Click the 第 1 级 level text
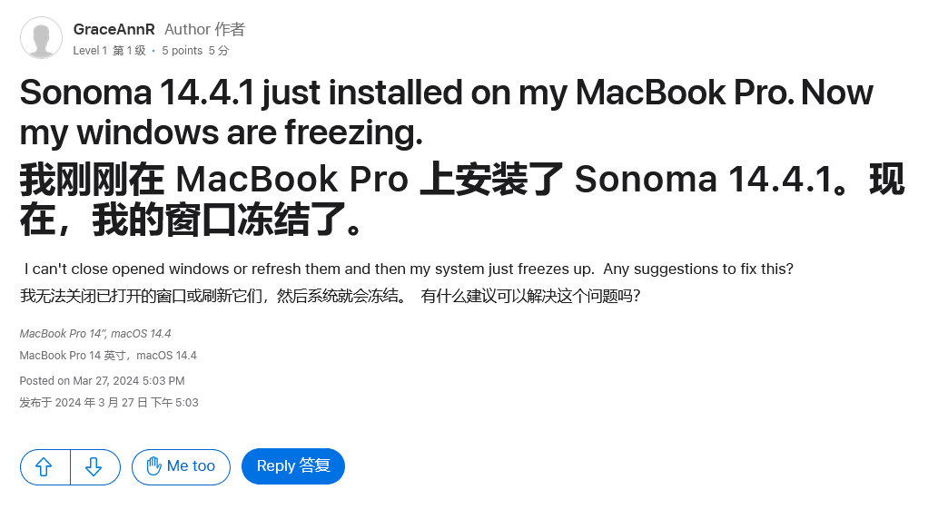Viewport: 948px width, 519px height. pyautogui.click(x=129, y=51)
